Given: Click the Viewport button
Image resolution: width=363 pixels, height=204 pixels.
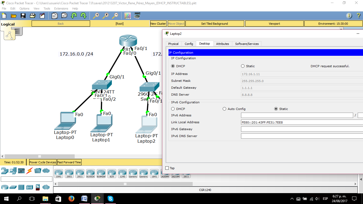Looking at the screenshot, I should pyautogui.click(x=274, y=24).
